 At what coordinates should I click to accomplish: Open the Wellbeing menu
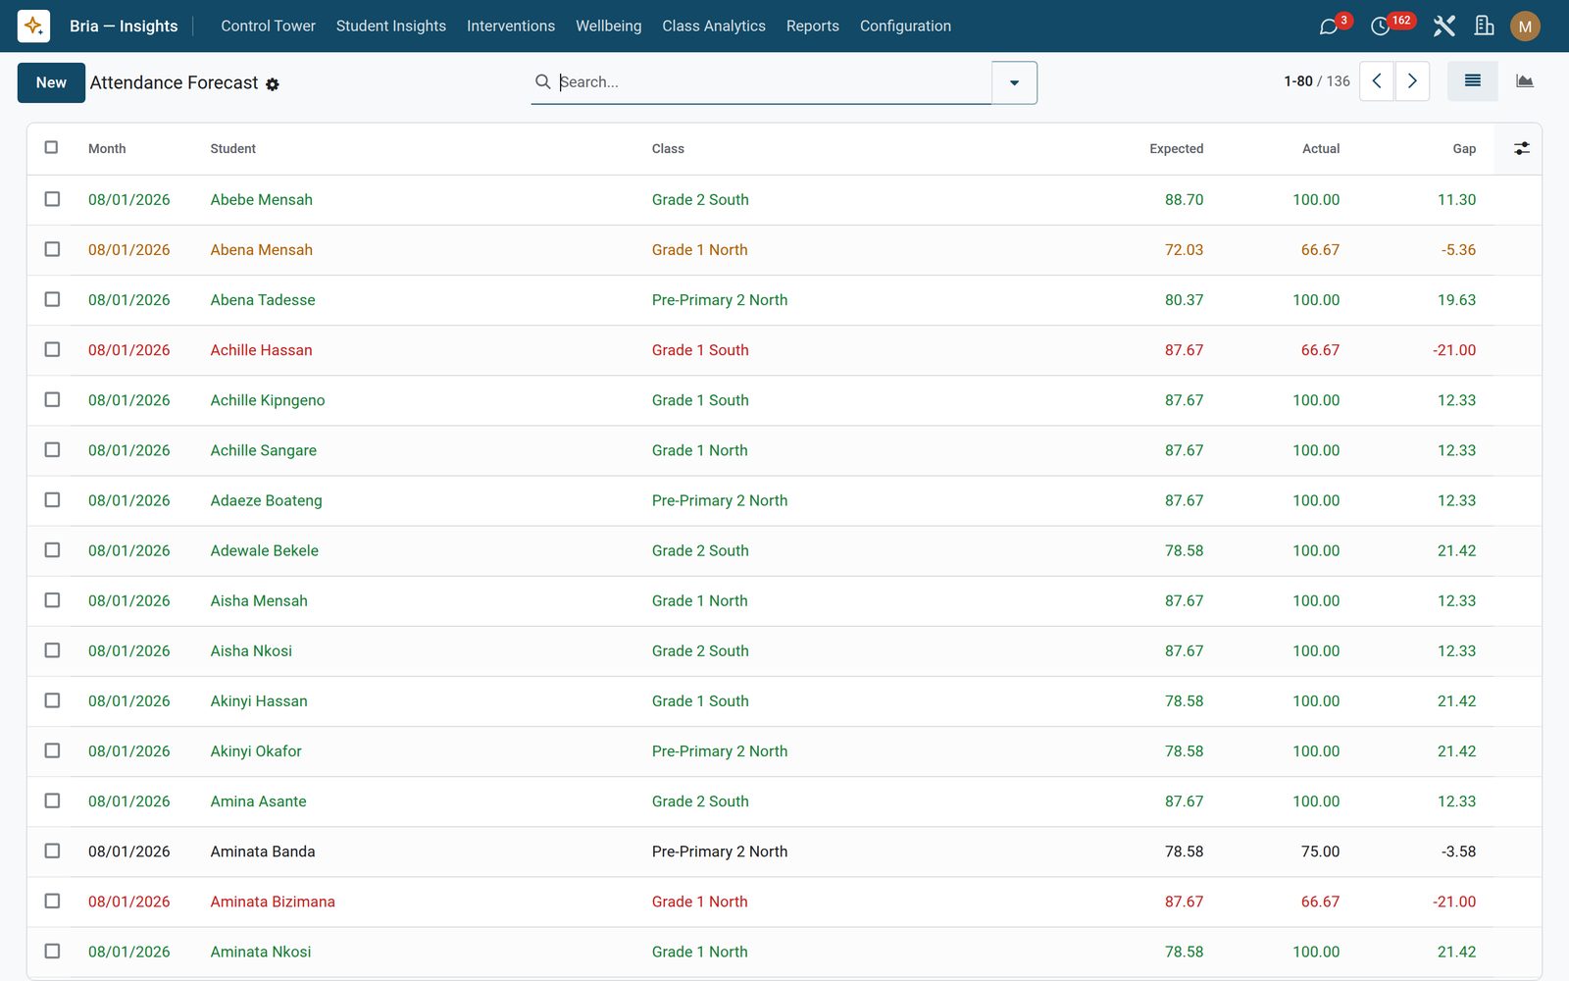click(609, 26)
